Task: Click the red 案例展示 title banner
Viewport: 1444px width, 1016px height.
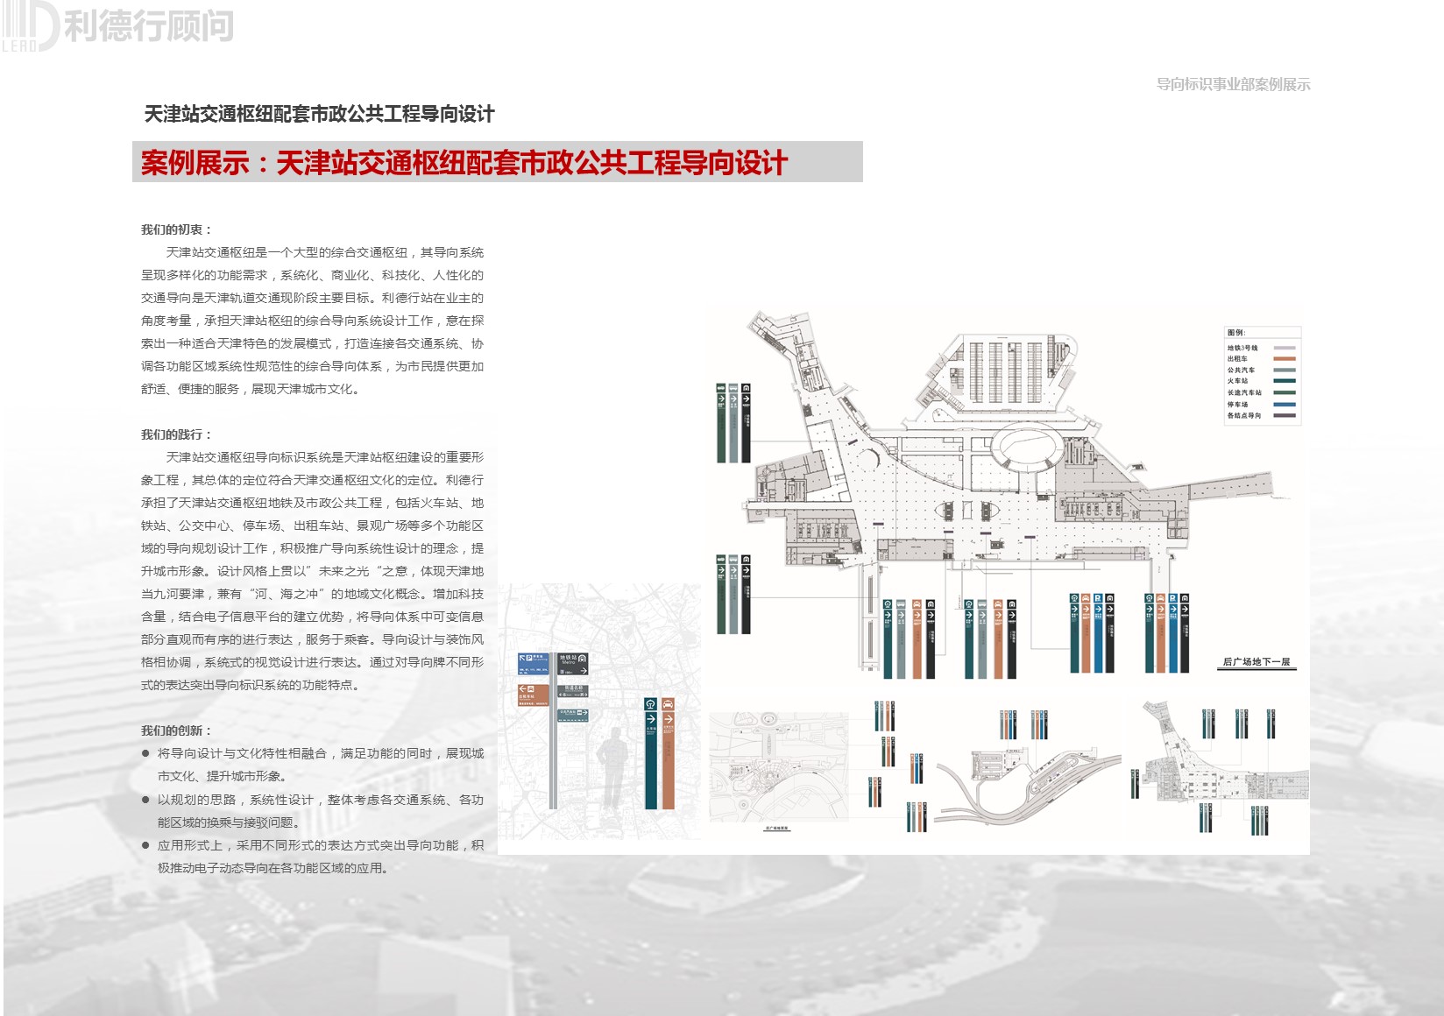Action: click(x=498, y=162)
